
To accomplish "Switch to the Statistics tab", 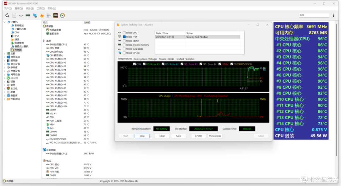I will [x=190, y=59].
